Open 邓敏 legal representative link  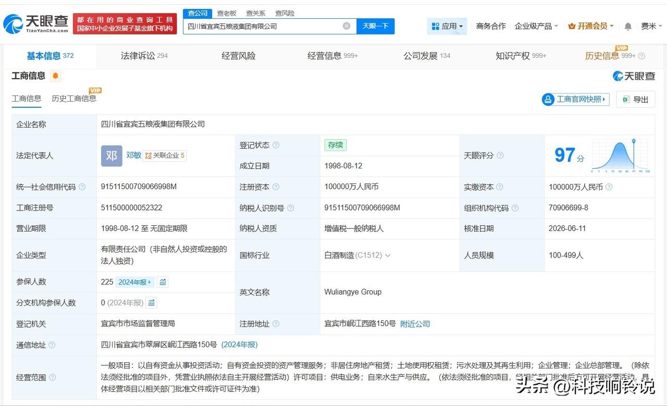(133, 155)
